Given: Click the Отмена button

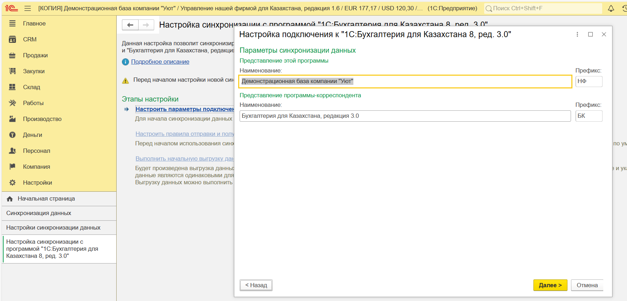Looking at the screenshot, I should pyautogui.click(x=587, y=285).
